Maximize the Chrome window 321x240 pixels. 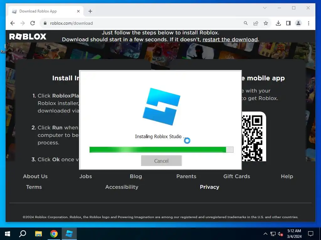[x=294, y=8]
